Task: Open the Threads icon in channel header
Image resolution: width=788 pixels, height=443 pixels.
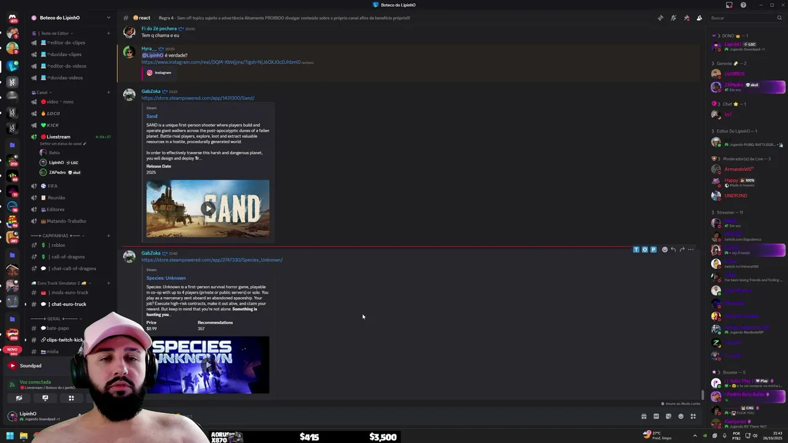Action: tap(661, 18)
